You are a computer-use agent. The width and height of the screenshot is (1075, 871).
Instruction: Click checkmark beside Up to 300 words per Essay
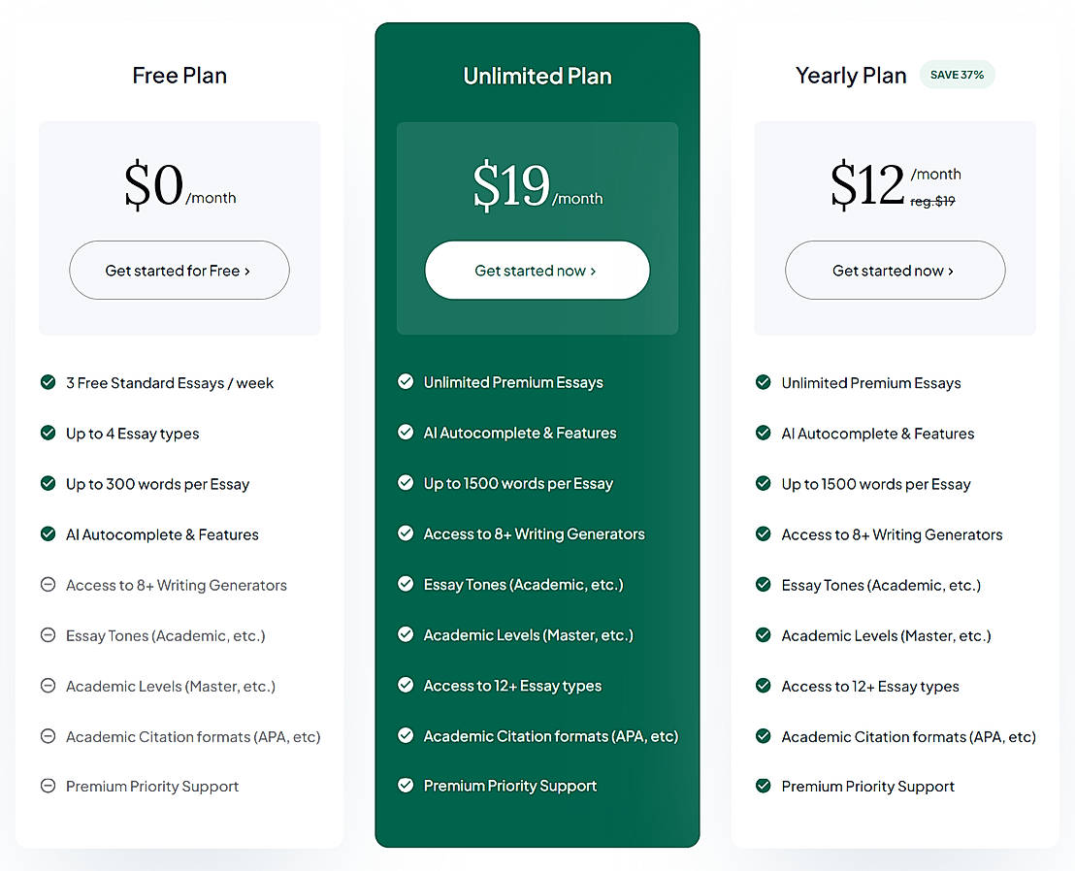(x=48, y=483)
